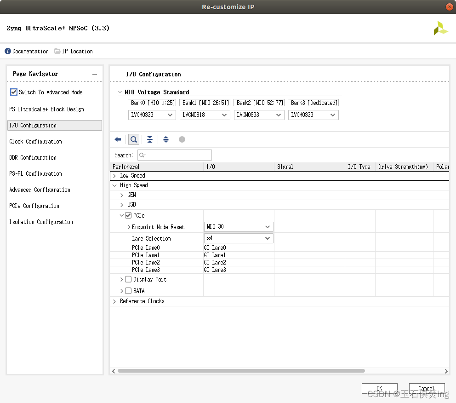Screen dimensions: 456x403
Task: Click the Bank1 [MIO 26:51] label
Action: 205,103
